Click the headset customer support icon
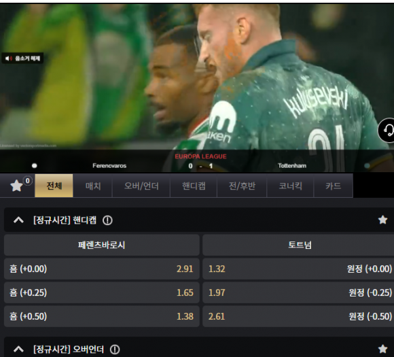Screen dimensions: 394x357 coord(387,131)
